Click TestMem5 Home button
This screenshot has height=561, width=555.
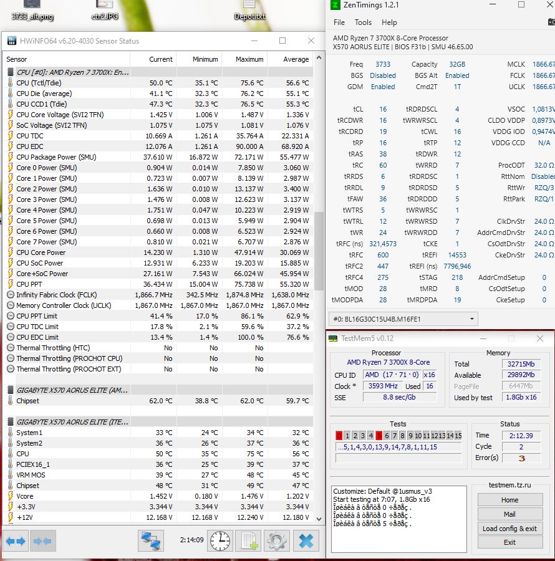tap(510, 500)
